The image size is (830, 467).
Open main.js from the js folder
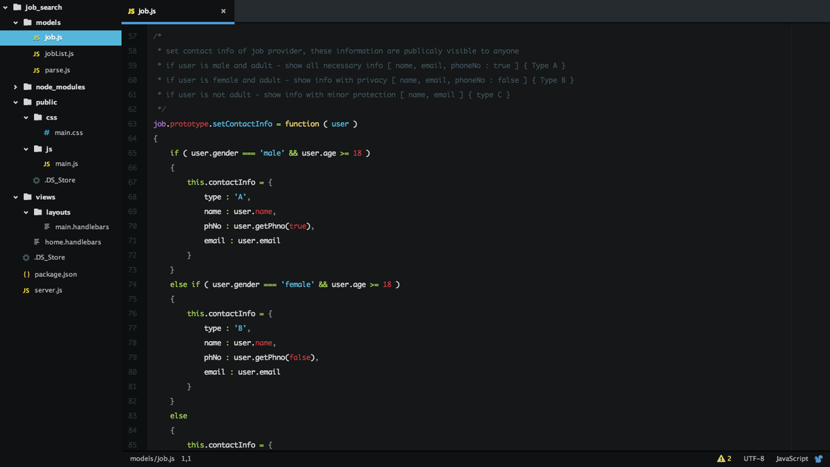click(x=66, y=164)
